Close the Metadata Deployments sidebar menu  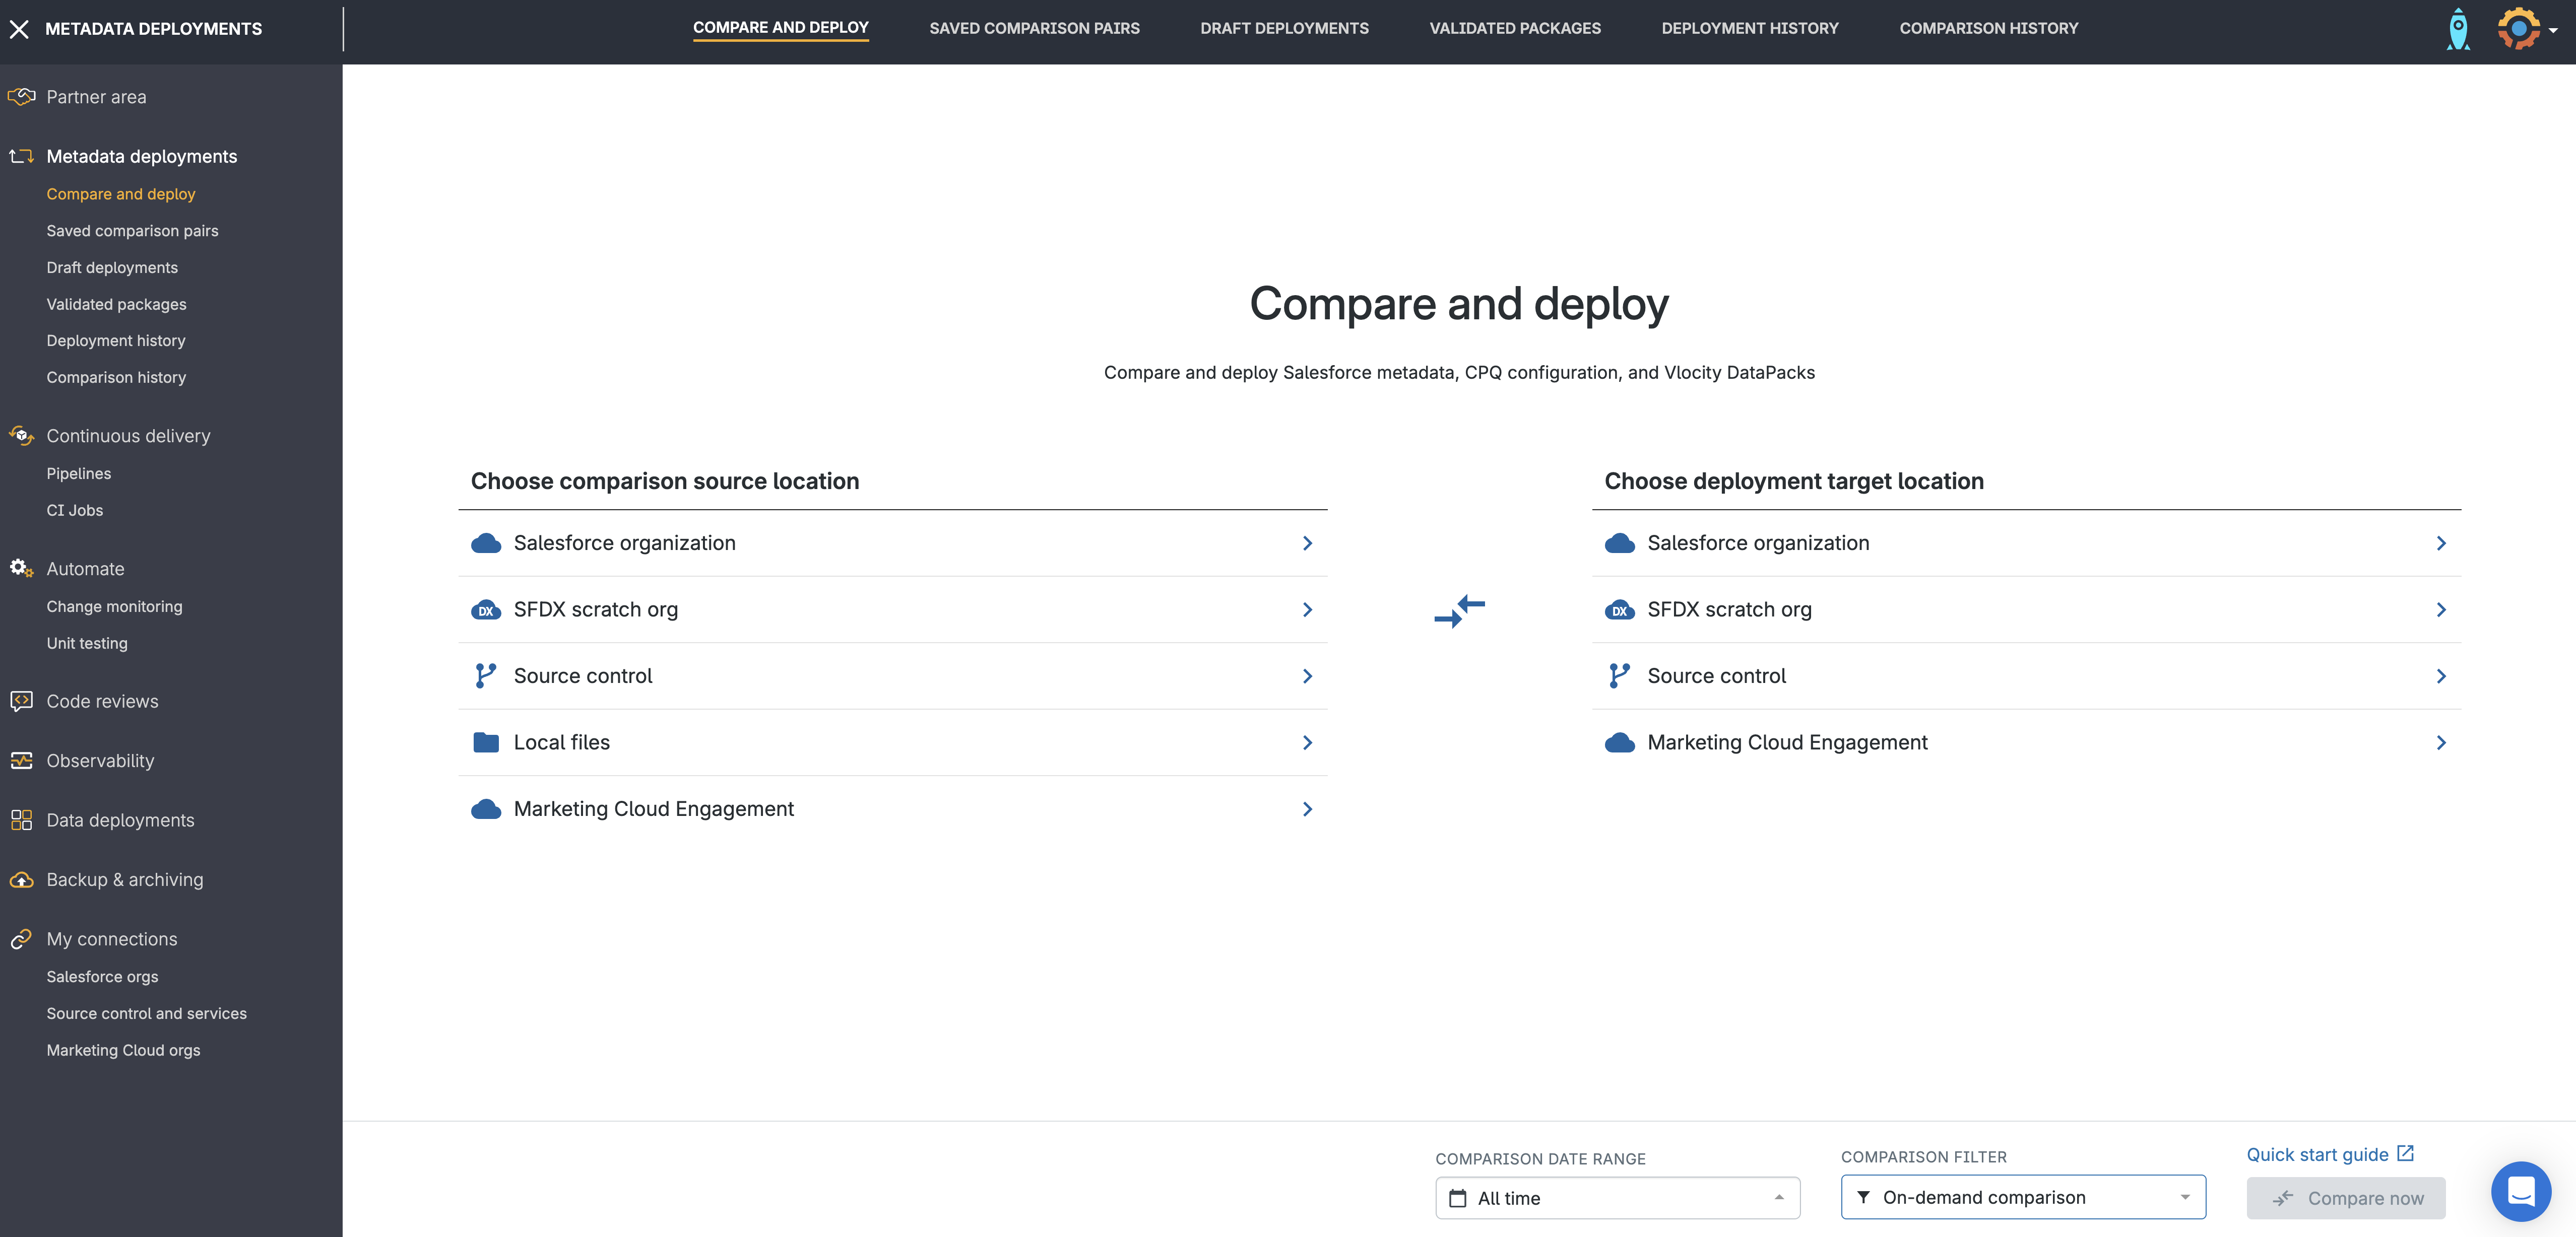19,29
